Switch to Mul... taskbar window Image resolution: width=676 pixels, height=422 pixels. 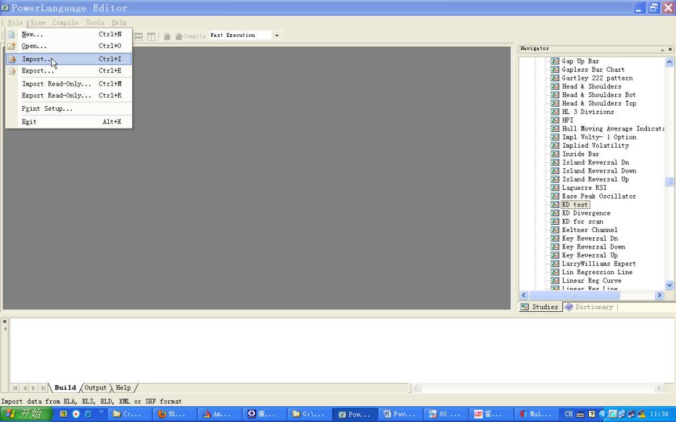pos(537,414)
